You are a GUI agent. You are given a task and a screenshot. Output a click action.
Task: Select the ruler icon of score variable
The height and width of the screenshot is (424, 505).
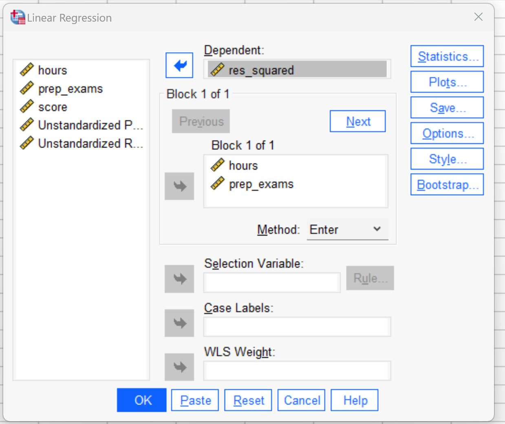(27, 107)
